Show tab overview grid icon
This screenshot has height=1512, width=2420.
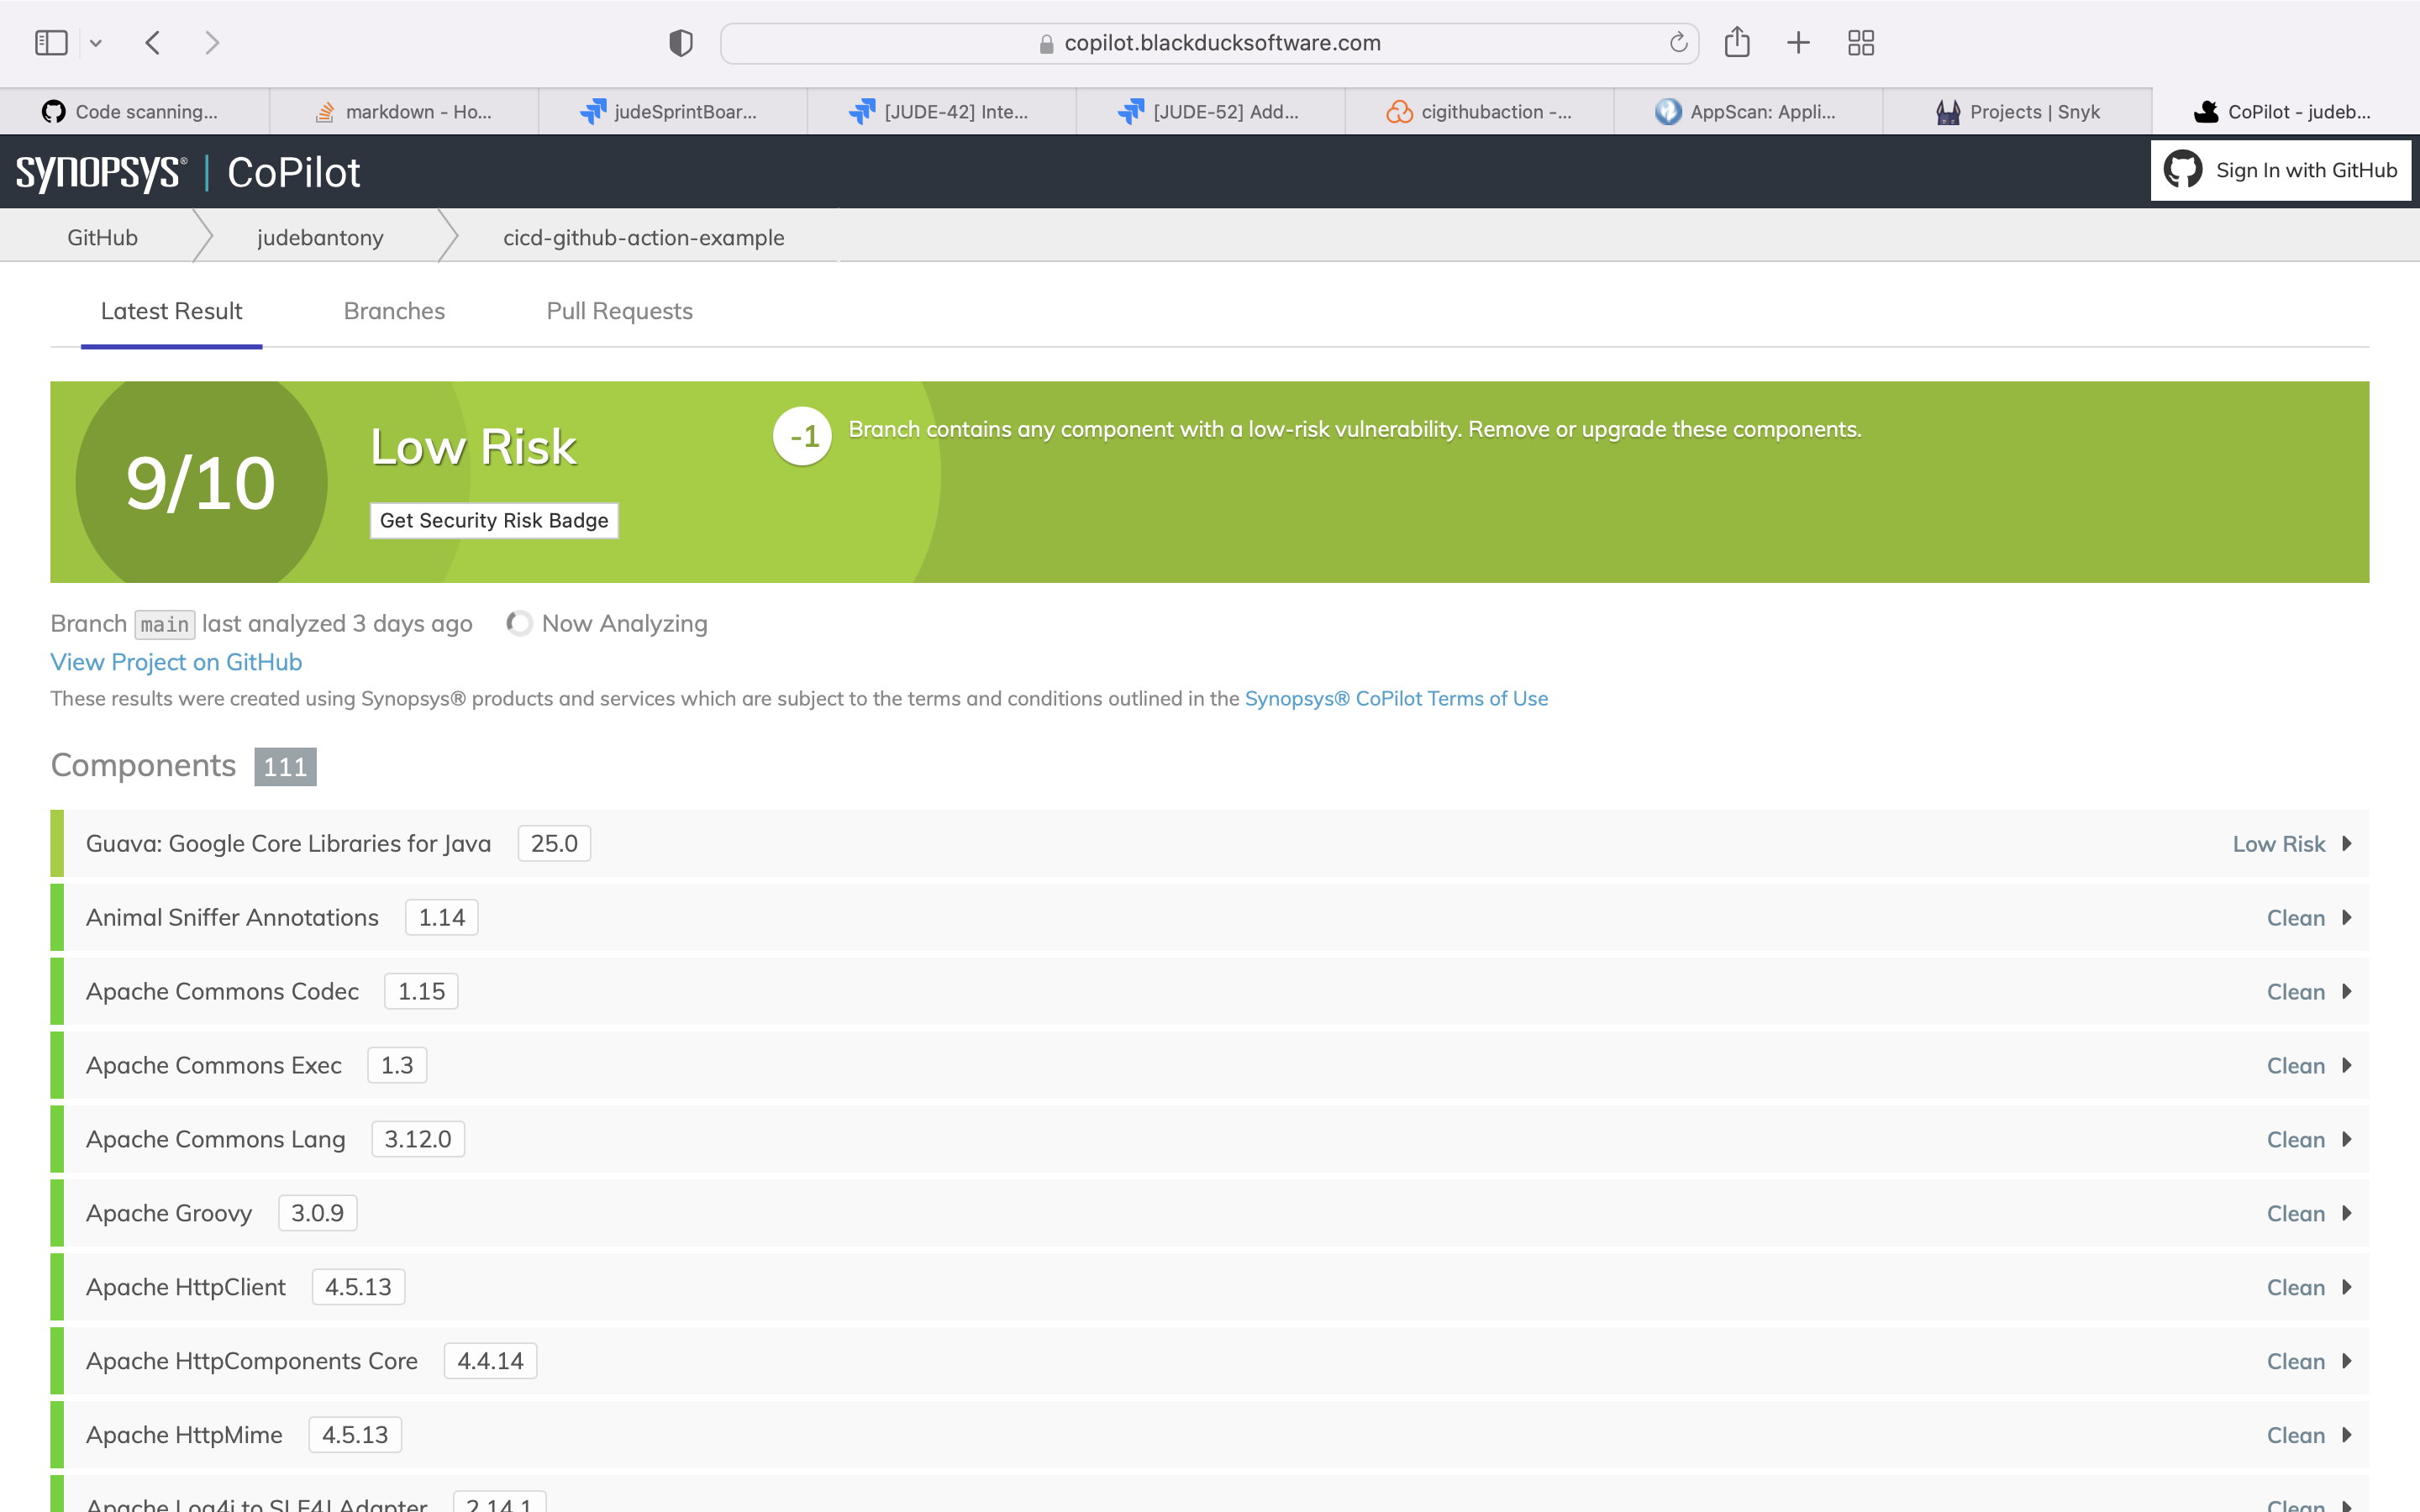[1861, 43]
